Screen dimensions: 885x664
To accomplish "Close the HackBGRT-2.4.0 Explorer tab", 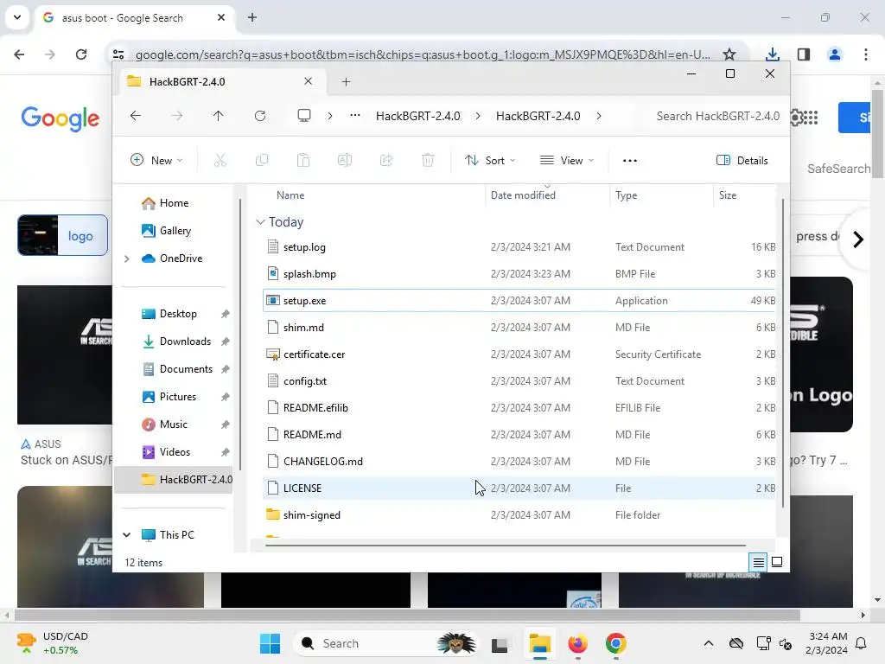I will (309, 81).
